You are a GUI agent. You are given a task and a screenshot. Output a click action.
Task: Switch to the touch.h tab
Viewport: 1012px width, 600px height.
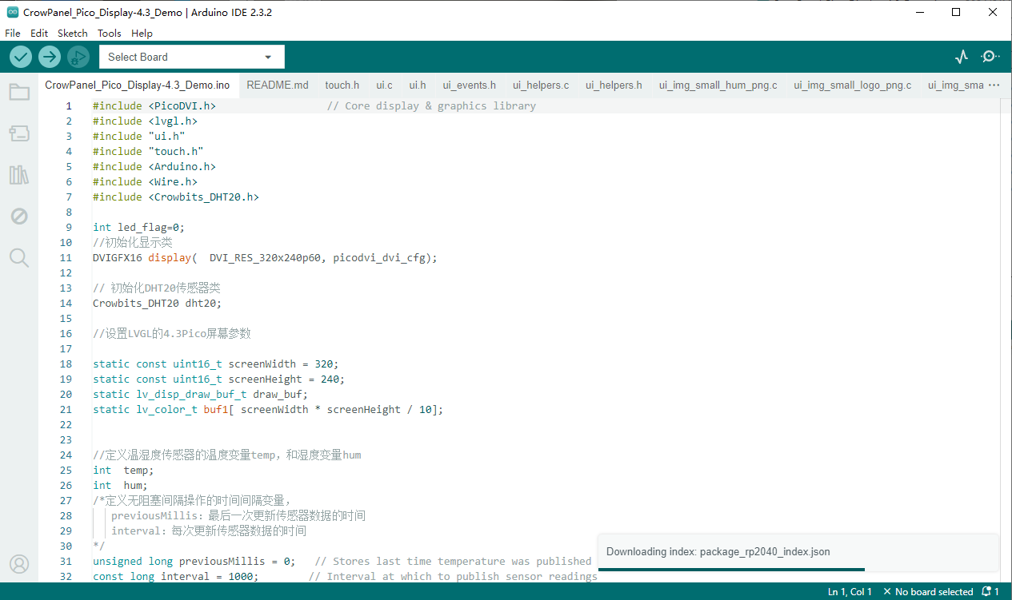point(342,85)
